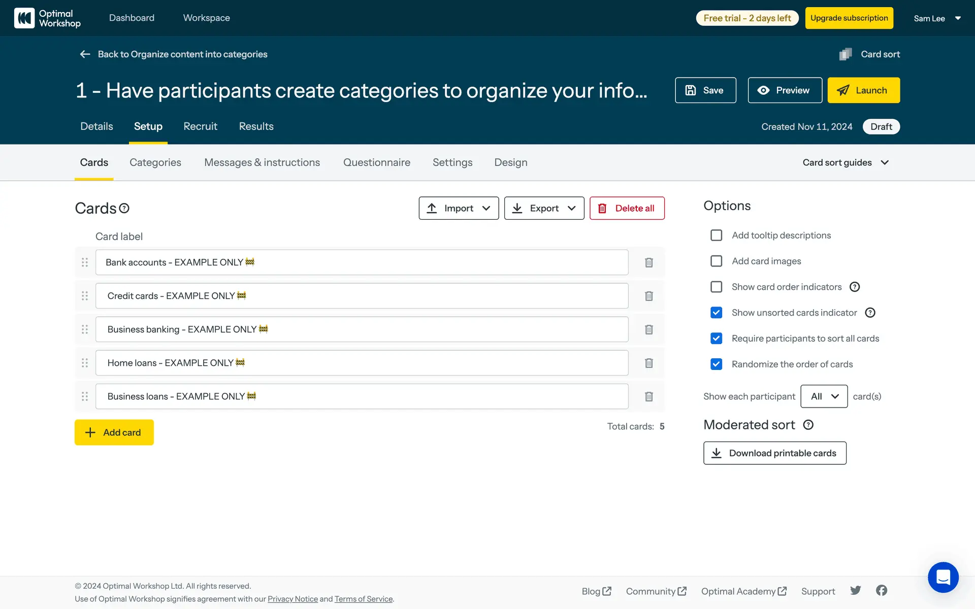Enable Add card images option
Viewport: 975px width, 609px height.
[716, 261]
